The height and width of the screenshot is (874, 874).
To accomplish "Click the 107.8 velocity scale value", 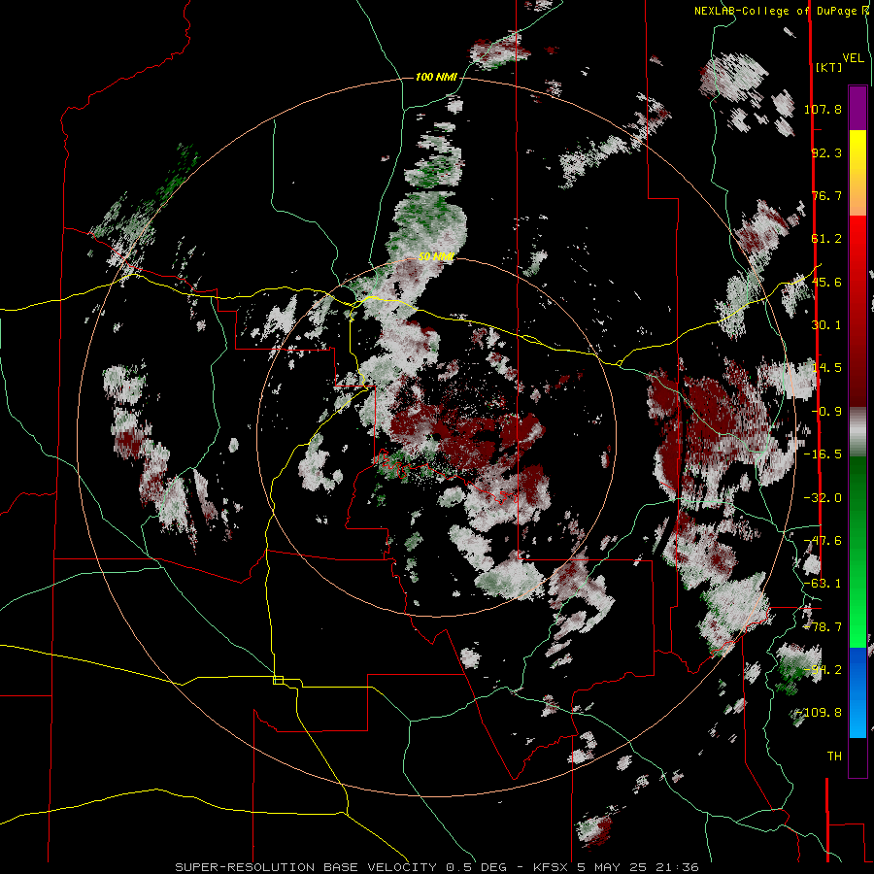I will (x=823, y=109).
